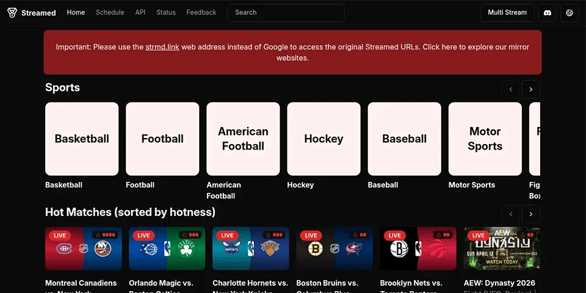
Task: Open the AEW: Dynasty 2026 stream thumbnail
Action: 502,249
